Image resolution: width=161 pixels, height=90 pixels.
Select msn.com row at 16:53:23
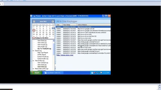coord(83,47)
